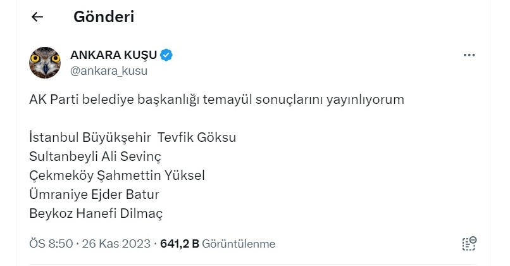510x266 pixels.
Task: Open the reader view icon beside view count
Action: (469, 244)
